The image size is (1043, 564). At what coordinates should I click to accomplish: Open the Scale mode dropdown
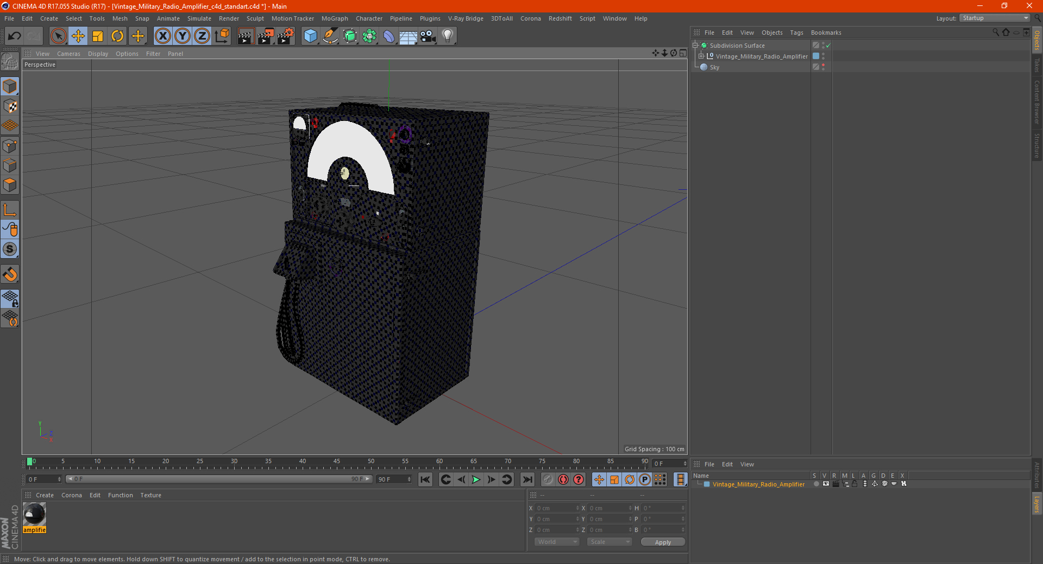coord(610,542)
